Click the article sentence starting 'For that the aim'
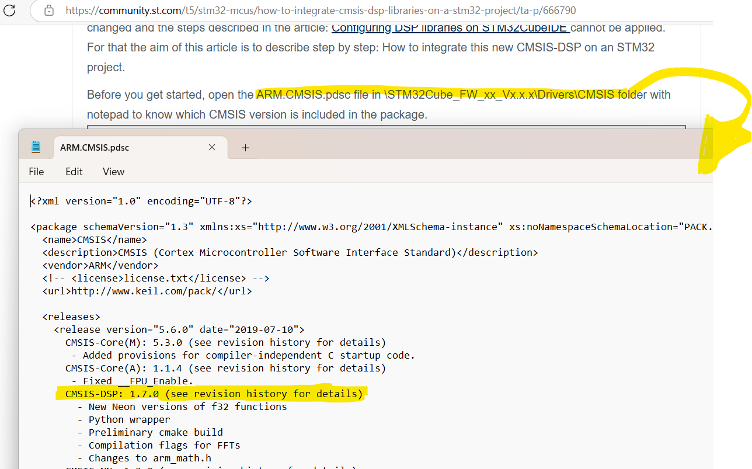 pyautogui.click(x=371, y=57)
